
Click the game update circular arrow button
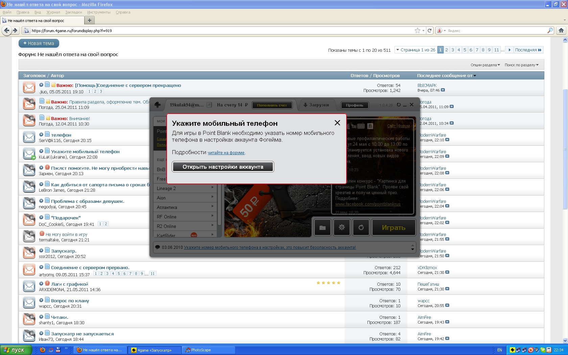pos(361,228)
